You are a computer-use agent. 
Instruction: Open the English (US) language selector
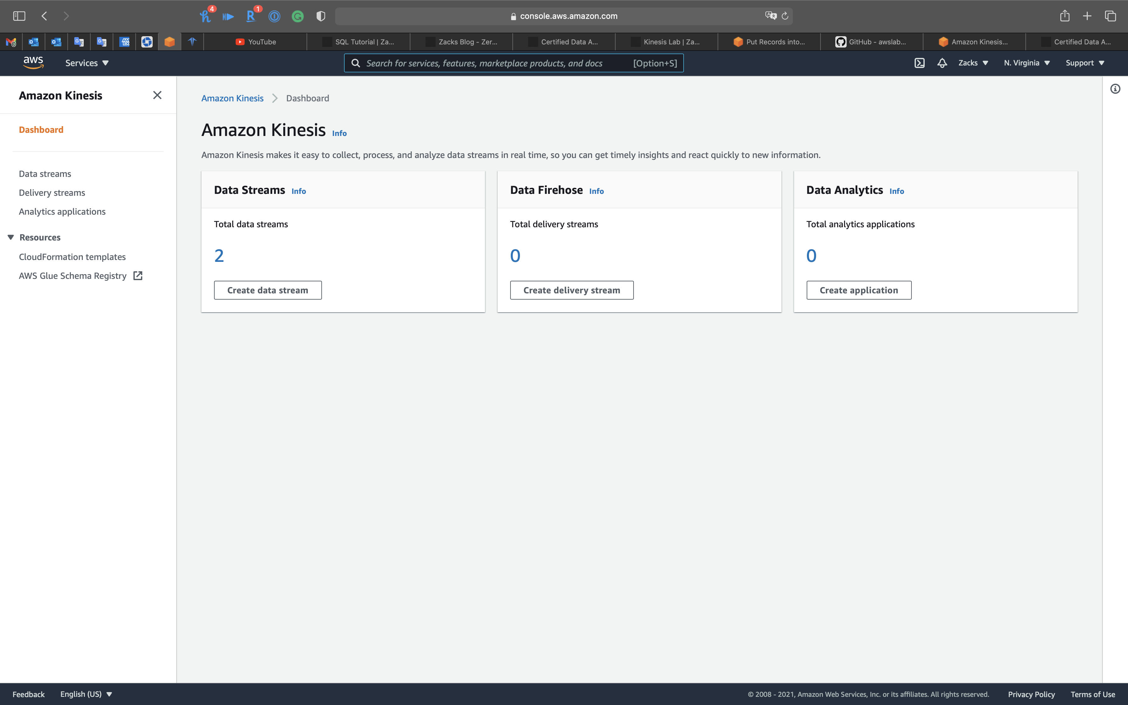click(86, 694)
